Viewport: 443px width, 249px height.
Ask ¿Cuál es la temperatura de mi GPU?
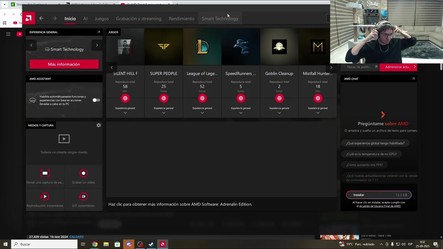(371, 154)
